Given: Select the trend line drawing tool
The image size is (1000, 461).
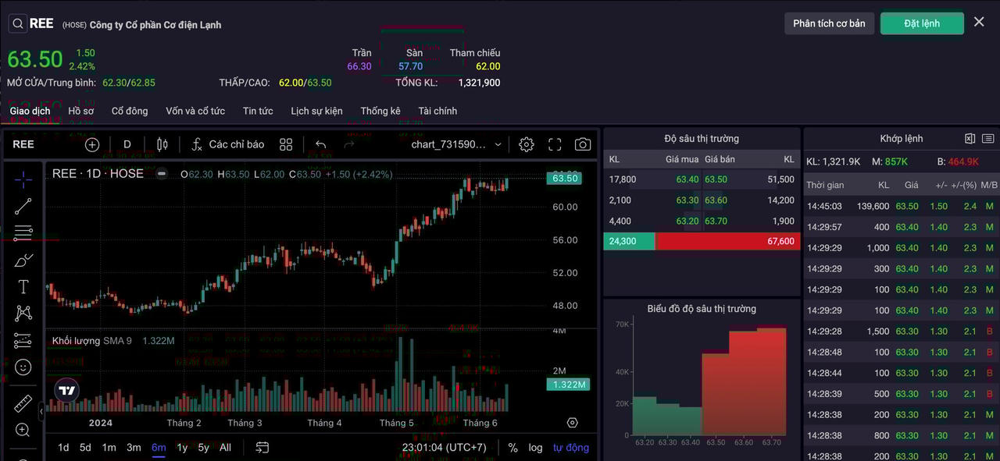Looking at the screenshot, I should [23, 206].
